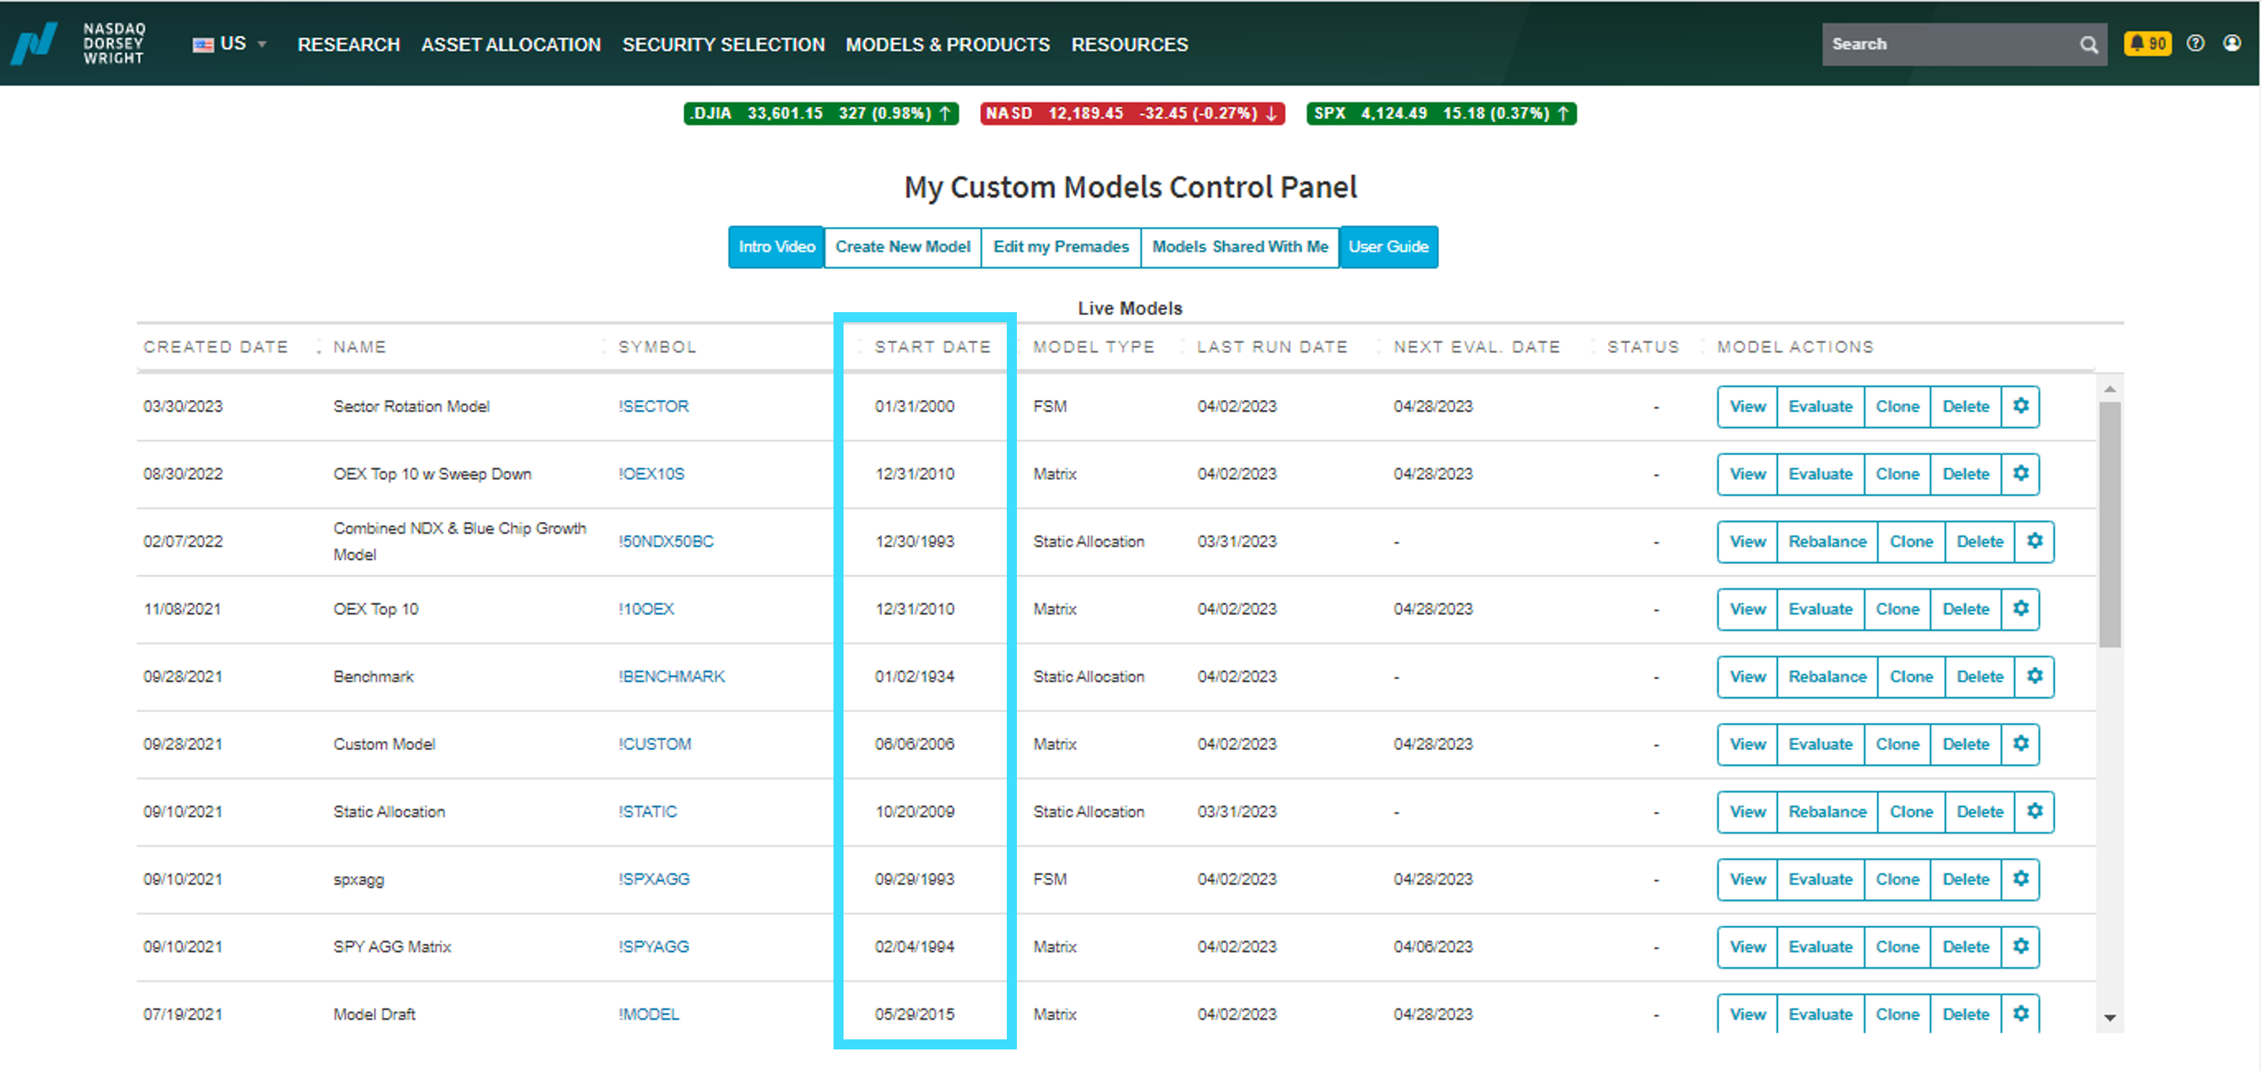The width and height of the screenshot is (2261, 1071).
Task: Open settings gear for SPY AGG Matrix row
Action: pos(2021,947)
